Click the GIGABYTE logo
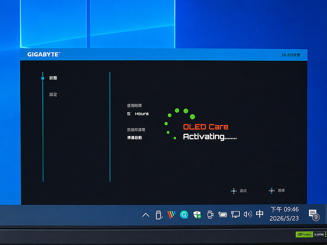 (44, 54)
